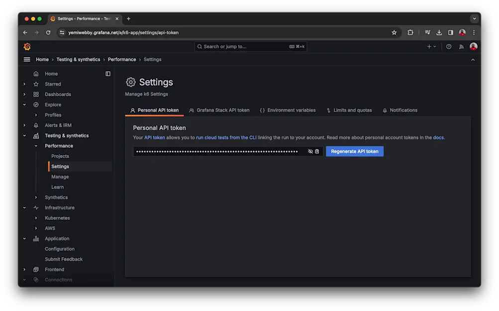Click the dock menu icon beside Home
Screen dimensions: 499x311
pos(108,74)
